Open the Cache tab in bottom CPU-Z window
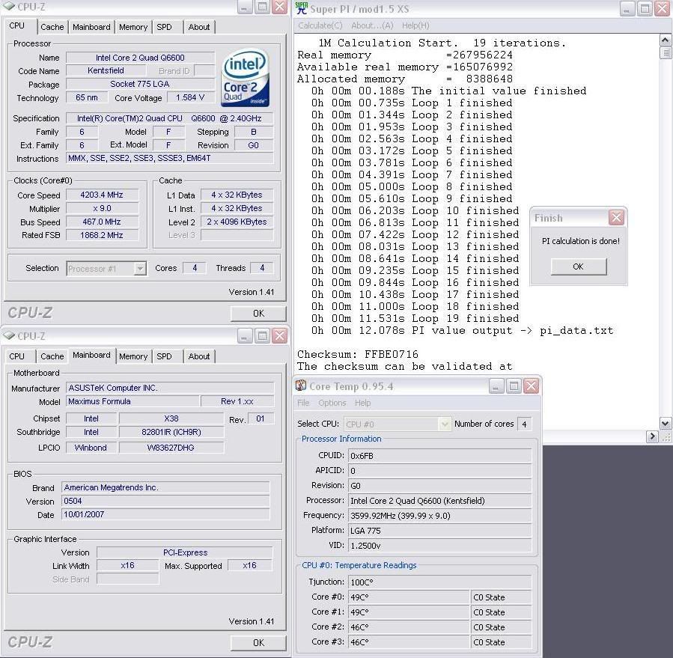This screenshot has width=673, height=658. [52, 356]
